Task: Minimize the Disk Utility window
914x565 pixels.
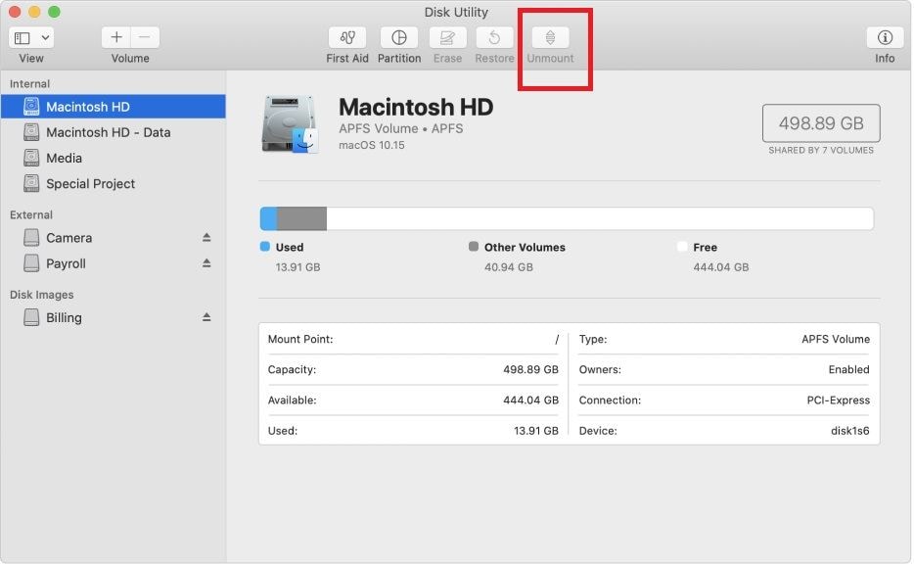Action: [34, 12]
